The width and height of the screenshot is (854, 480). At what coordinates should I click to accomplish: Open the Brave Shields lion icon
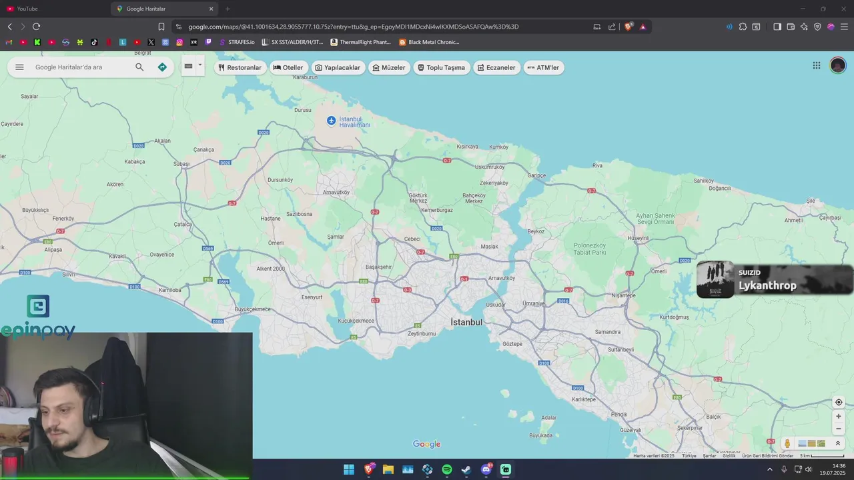[628, 27]
